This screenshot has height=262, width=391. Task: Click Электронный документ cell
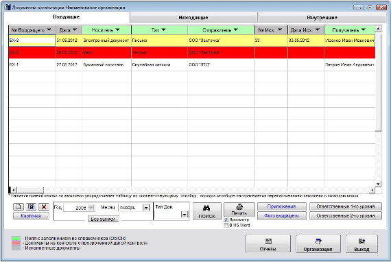106,40
